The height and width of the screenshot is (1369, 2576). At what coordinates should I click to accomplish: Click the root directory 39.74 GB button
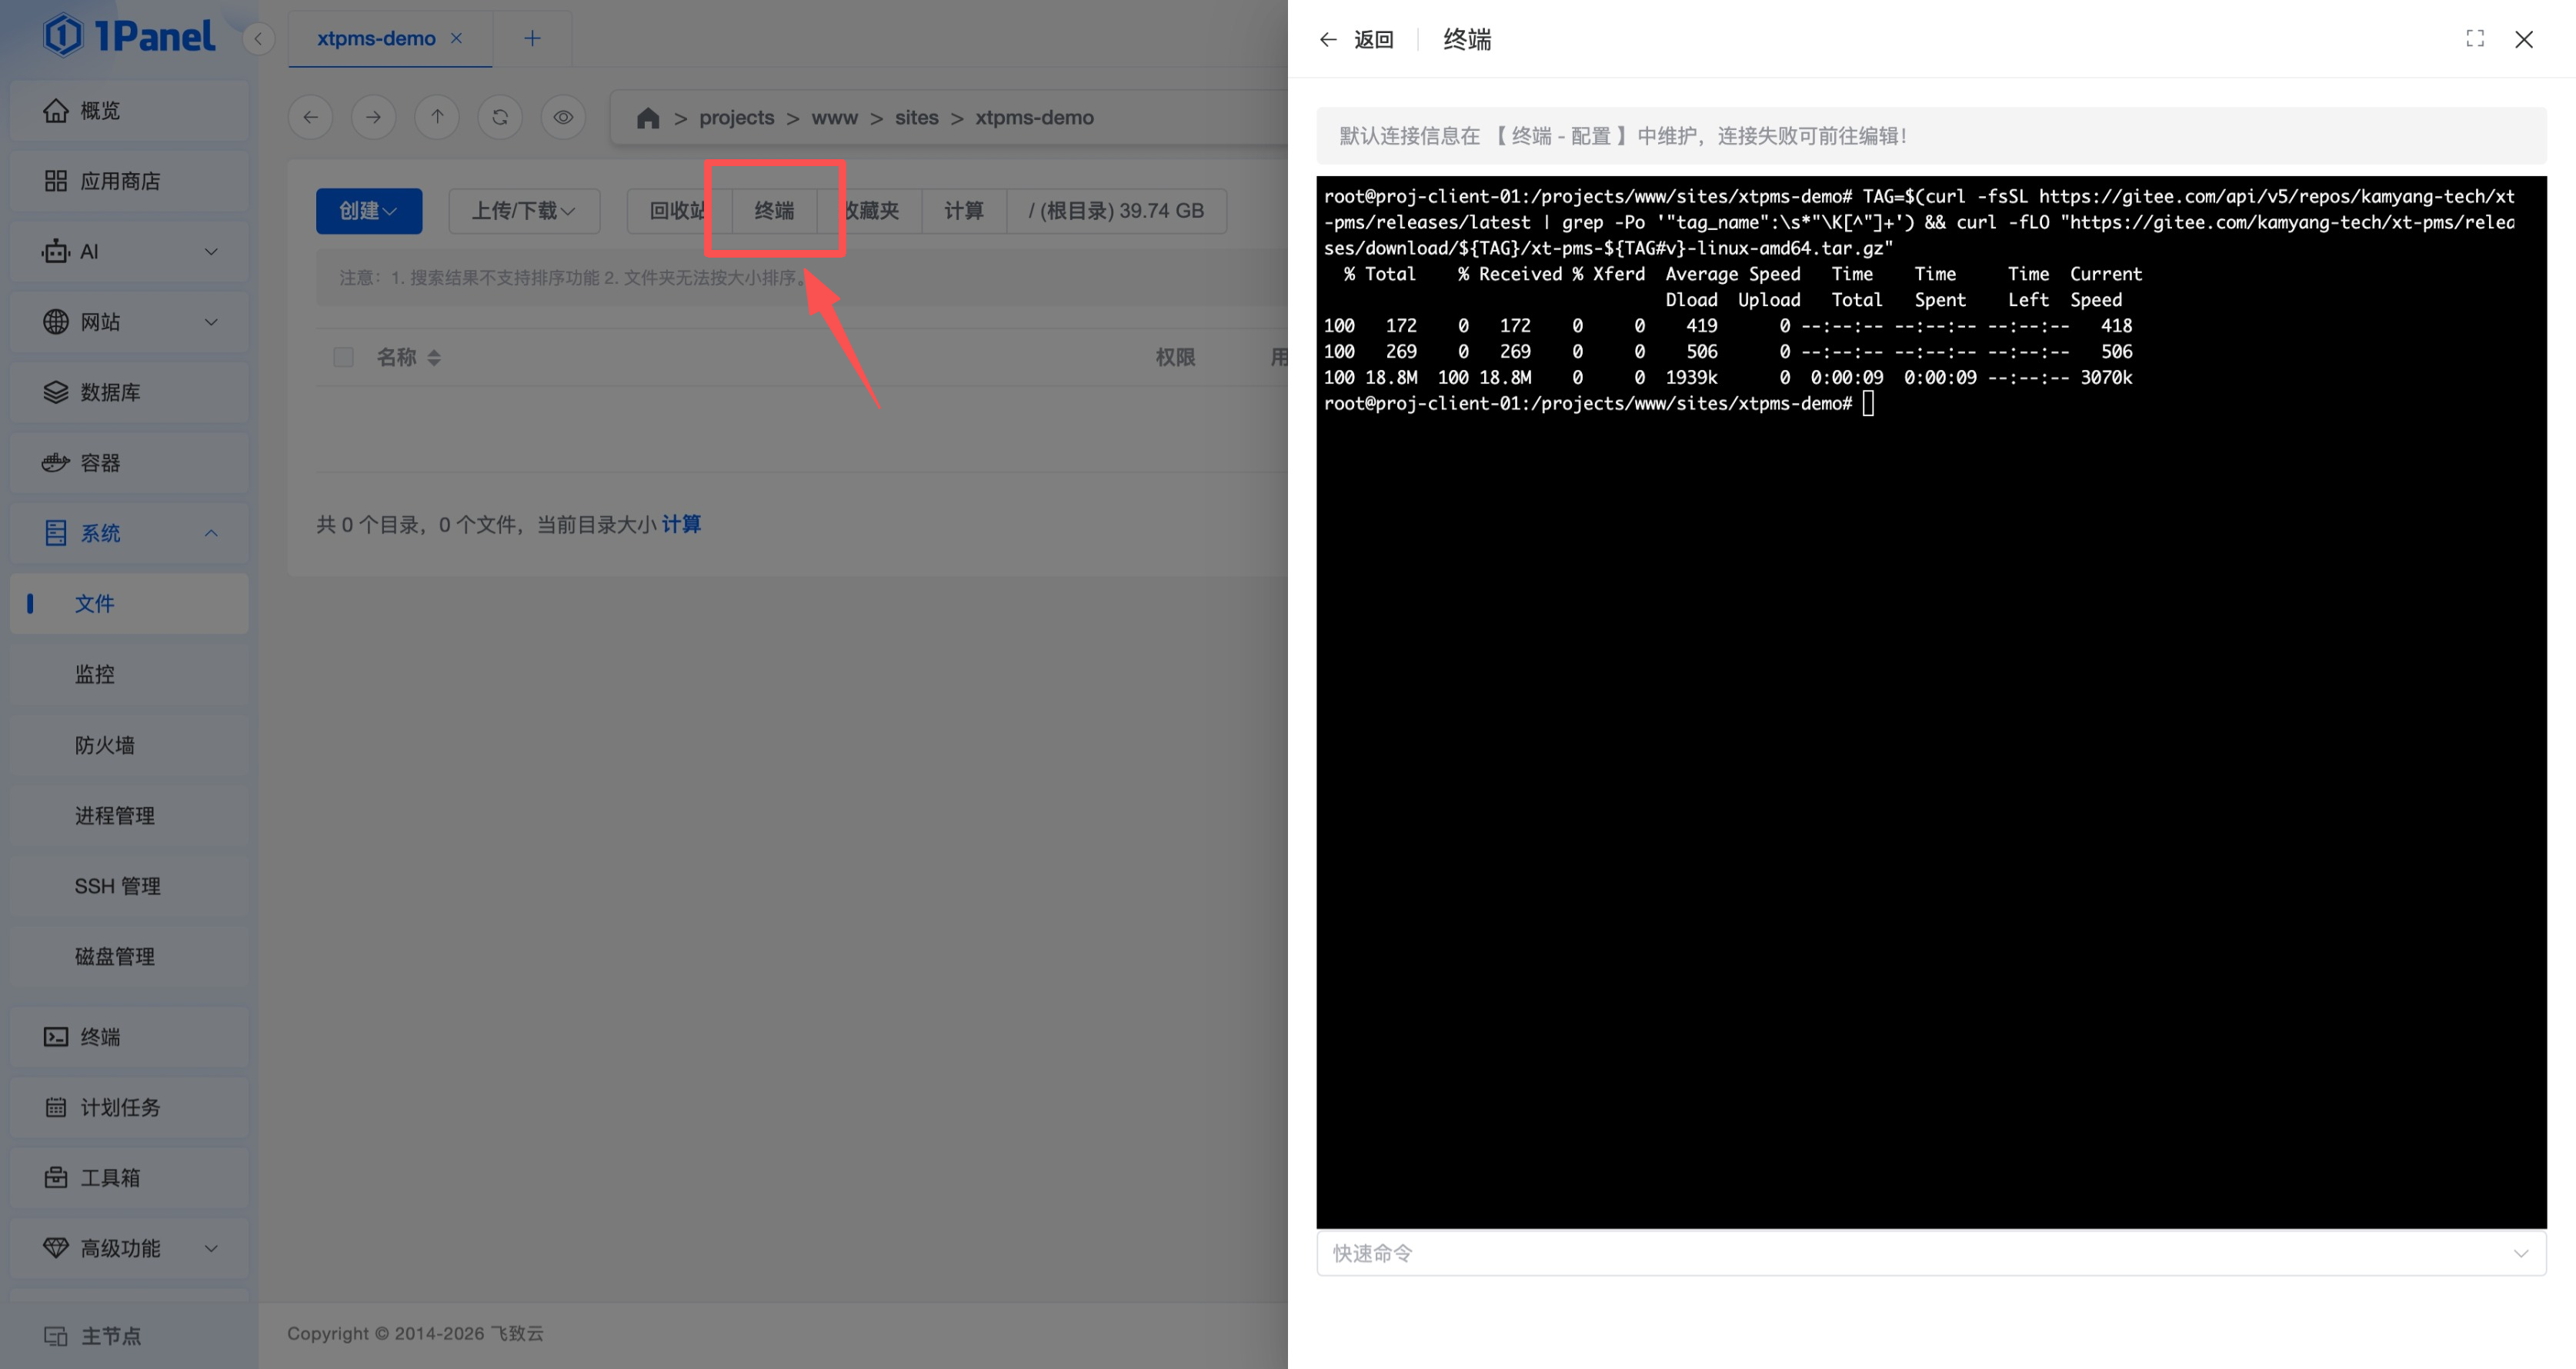pyautogui.click(x=1116, y=211)
